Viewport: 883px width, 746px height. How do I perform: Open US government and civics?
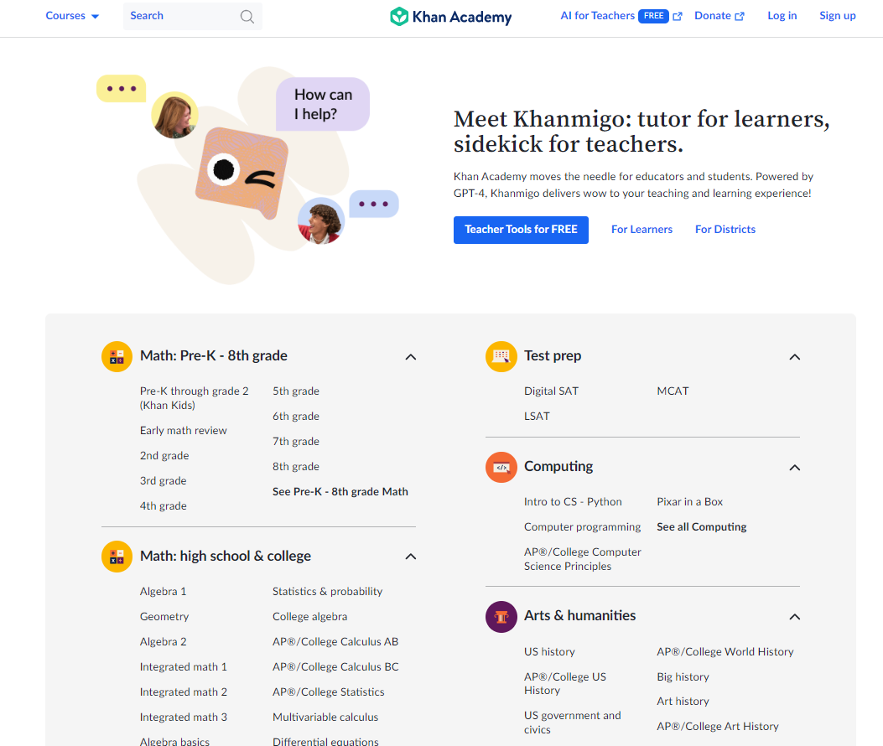[572, 723]
